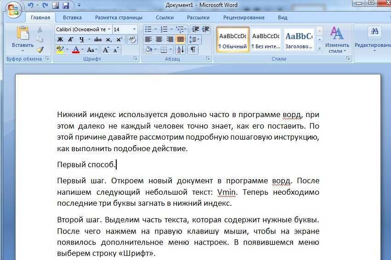Viewport: 391px width, 260px height.
Task: Switch to the Вставка tab
Action: click(x=72, y=18)
